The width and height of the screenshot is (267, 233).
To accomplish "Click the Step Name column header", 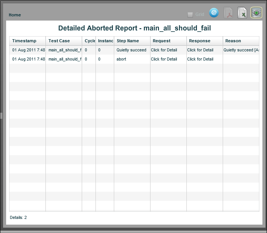I will click(x=128, y=41).
